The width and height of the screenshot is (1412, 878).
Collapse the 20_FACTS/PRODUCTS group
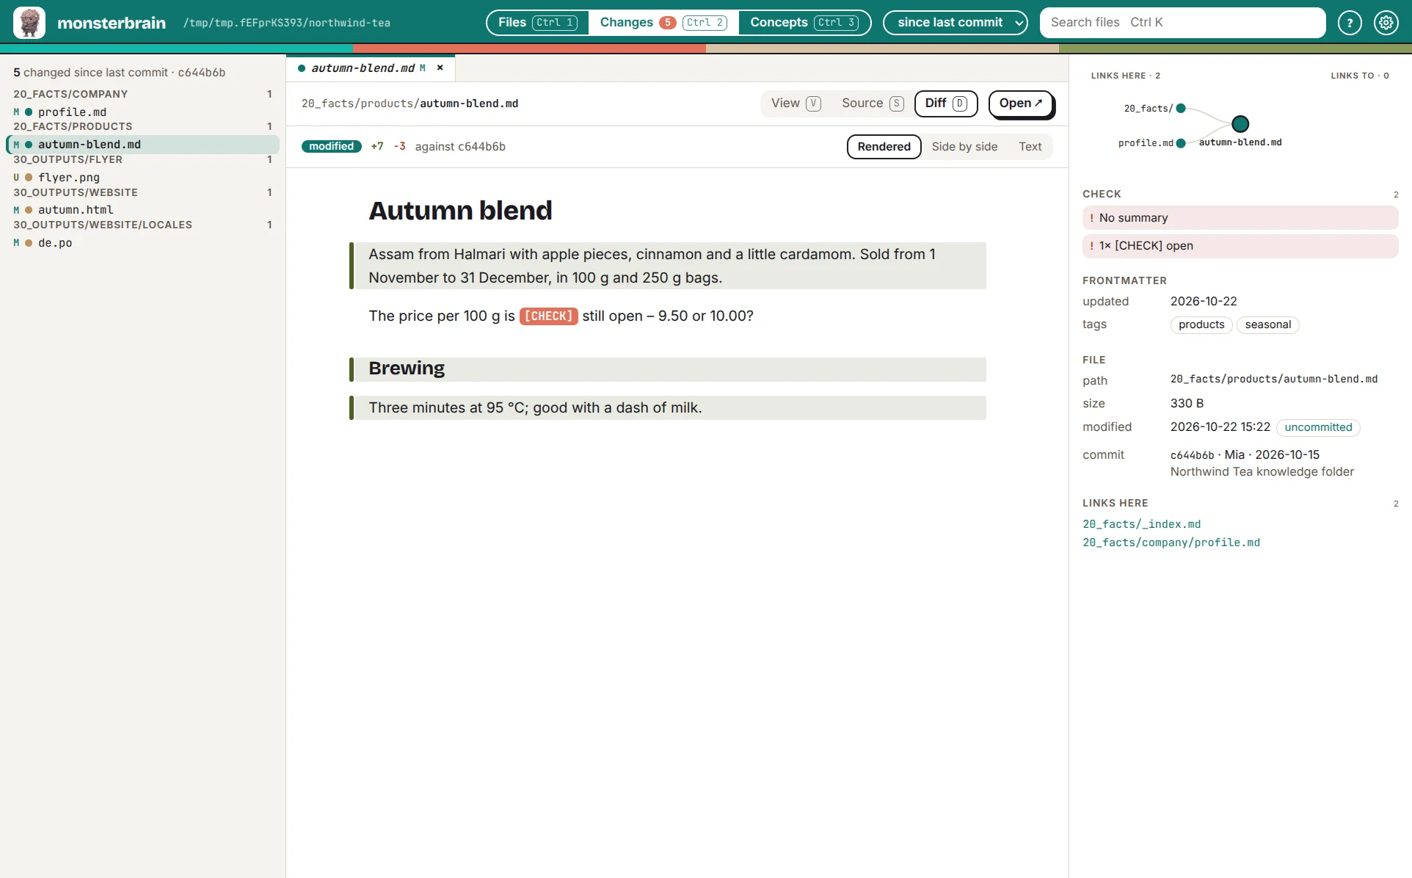143,126
